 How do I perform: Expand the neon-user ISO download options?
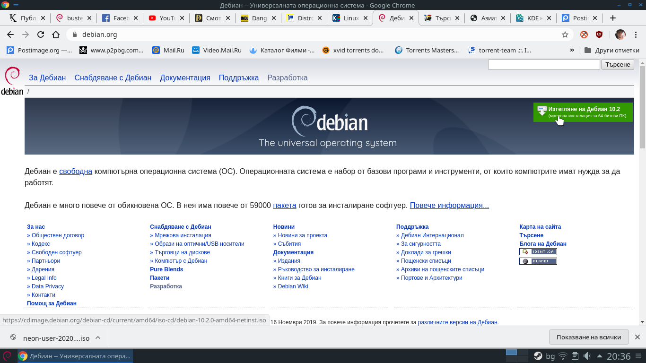98,337
